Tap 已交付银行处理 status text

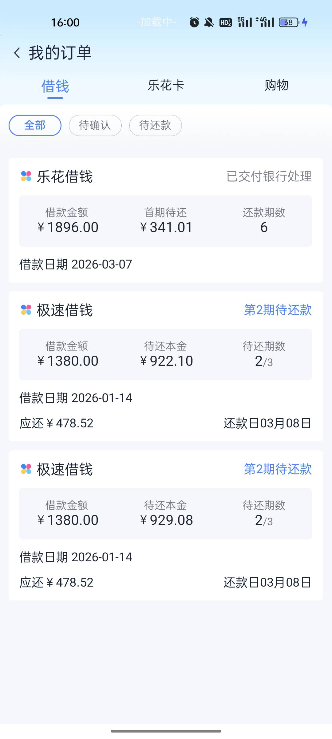point(269,176)
